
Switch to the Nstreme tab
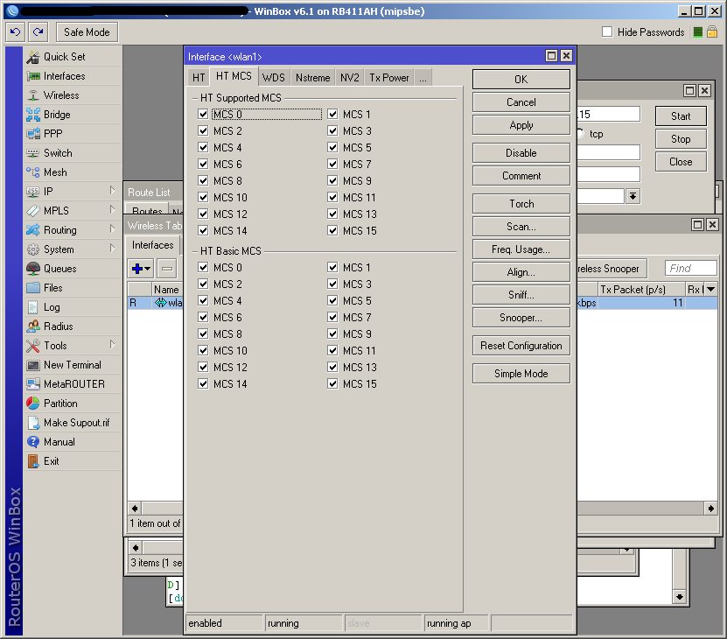(x=313, y=78)
